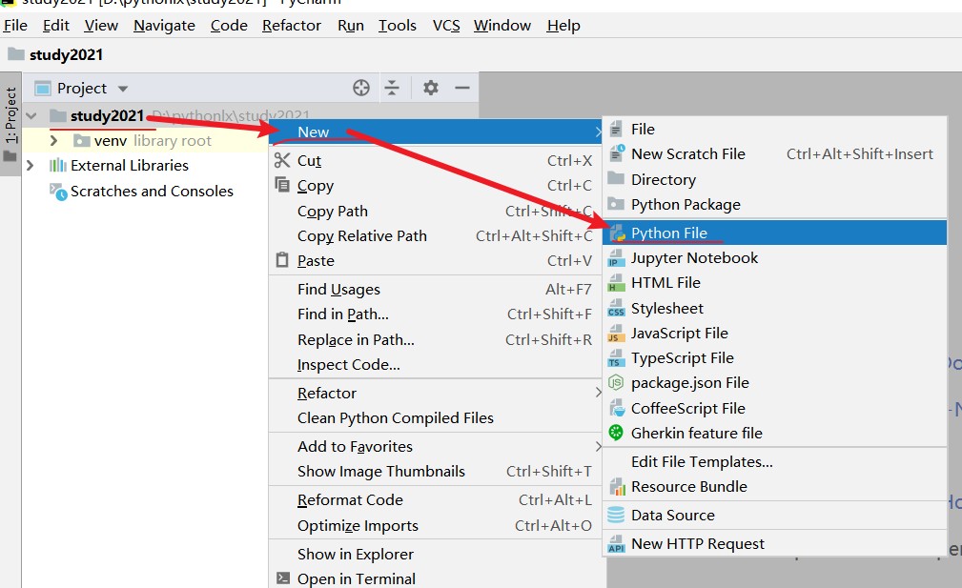
Task: Open the New submenu arrow
Action: coord(598,132)
